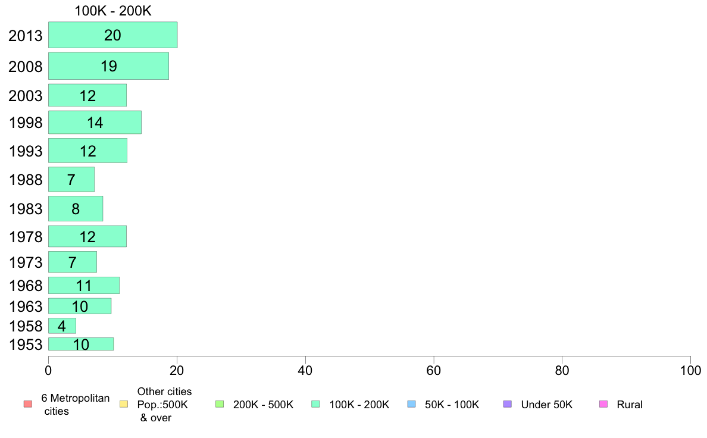707x438 pixels.
Task: Select the 2008 bar with value 19
Action: [109, 66]
